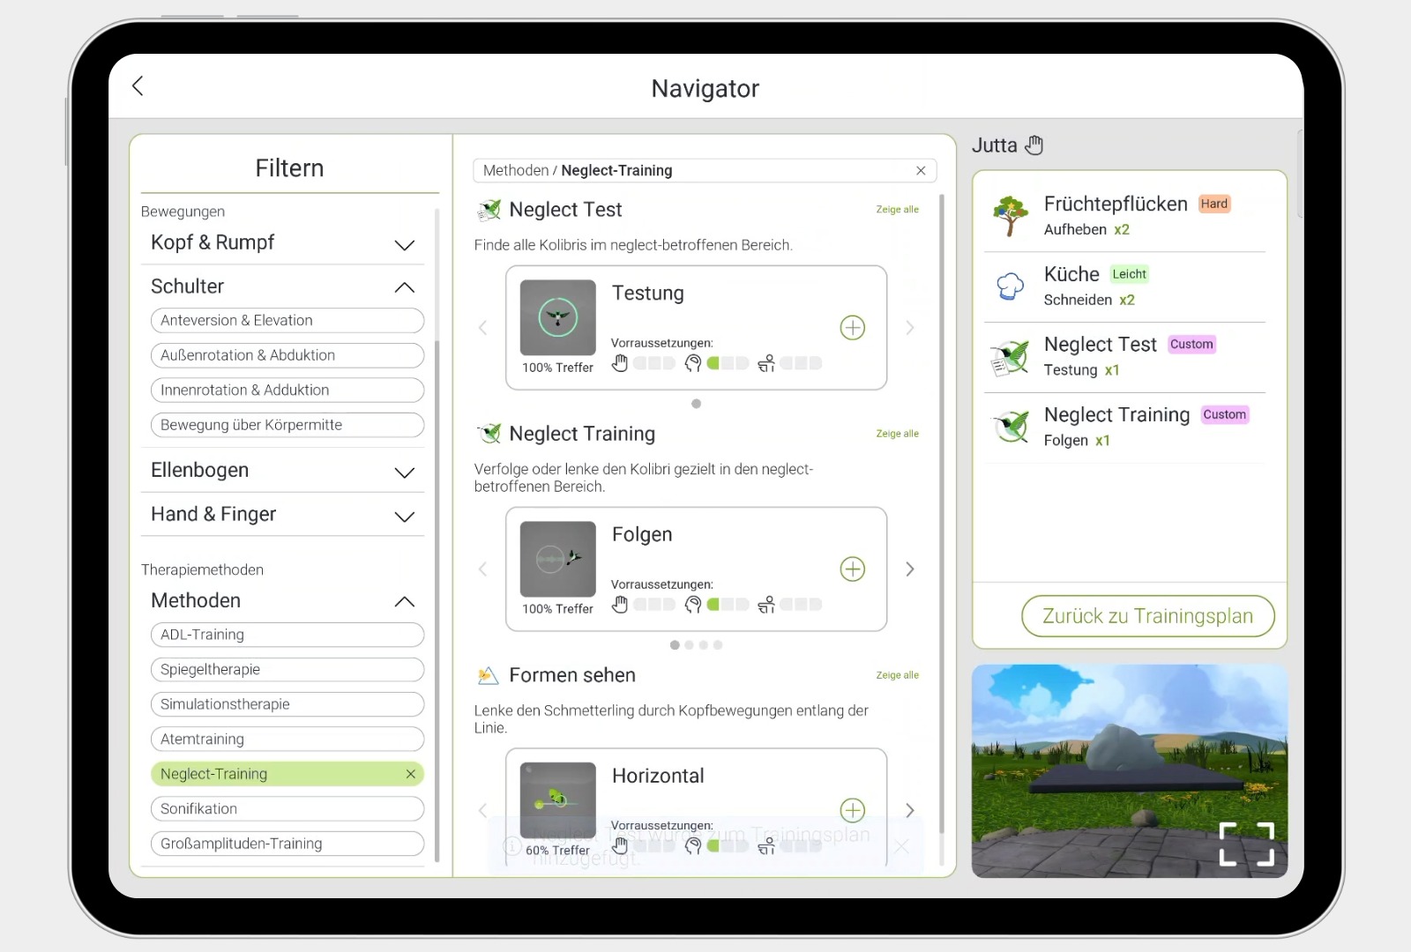Click the hand icon next to Jutta
Image resolution: width=1411 pixels, height=952 pixels.
[1034, 145]
